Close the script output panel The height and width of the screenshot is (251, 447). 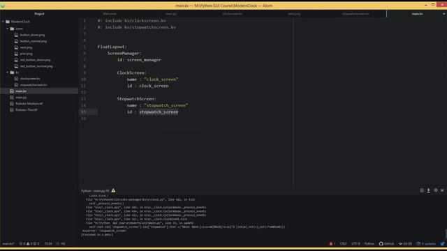tap(442, 190)
